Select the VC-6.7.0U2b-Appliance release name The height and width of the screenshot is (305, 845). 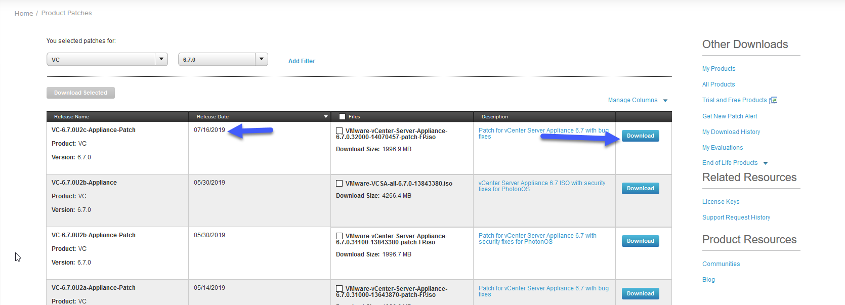[x=84, y=183]
